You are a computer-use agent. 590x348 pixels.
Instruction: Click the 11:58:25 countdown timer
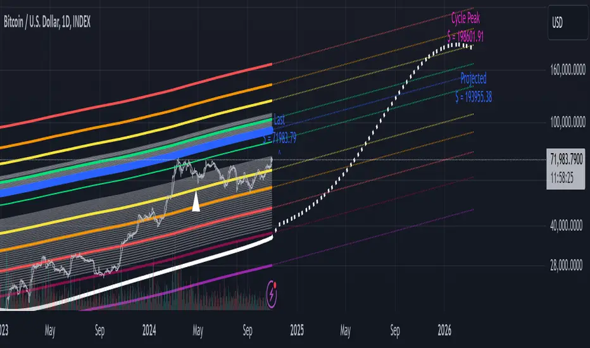(562, 178)
